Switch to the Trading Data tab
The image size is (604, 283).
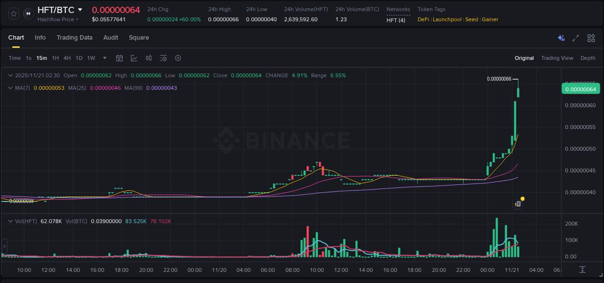74,38
